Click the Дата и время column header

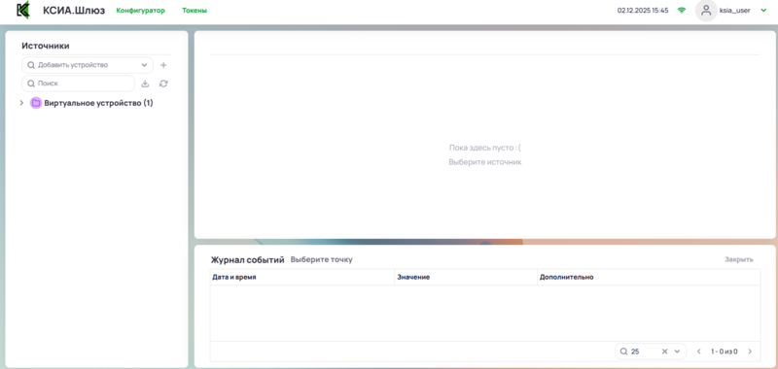coord(234,278)
